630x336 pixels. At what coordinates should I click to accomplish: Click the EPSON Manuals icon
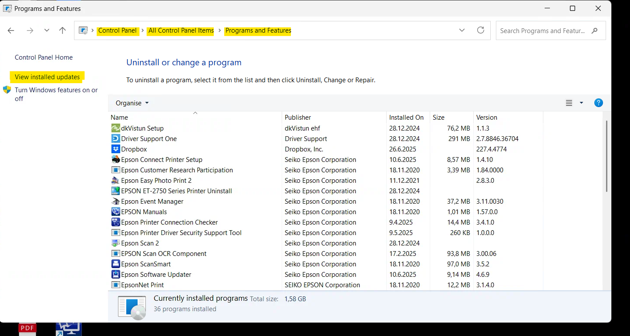point(115,212)
